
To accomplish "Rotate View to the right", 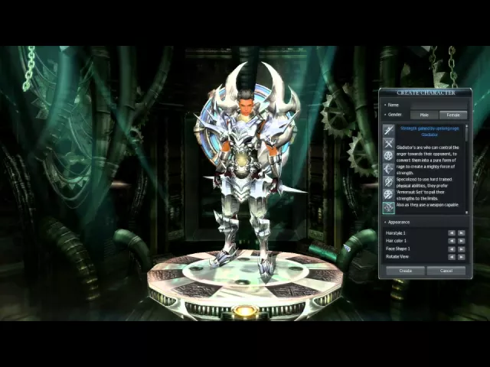I will coord(461,257).
